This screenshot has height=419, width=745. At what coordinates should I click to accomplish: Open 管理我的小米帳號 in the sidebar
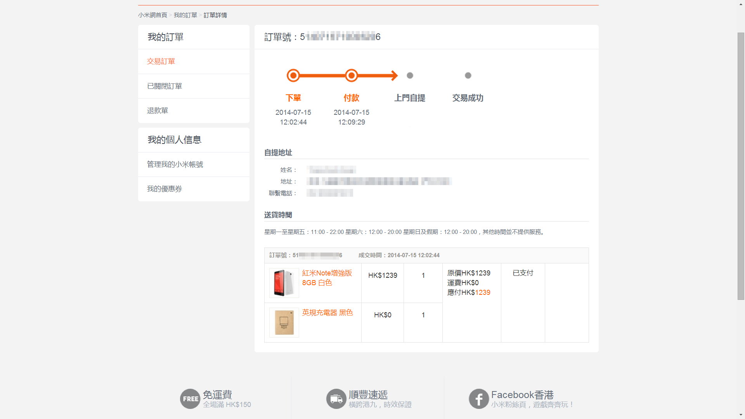click(x=194, y=164)
